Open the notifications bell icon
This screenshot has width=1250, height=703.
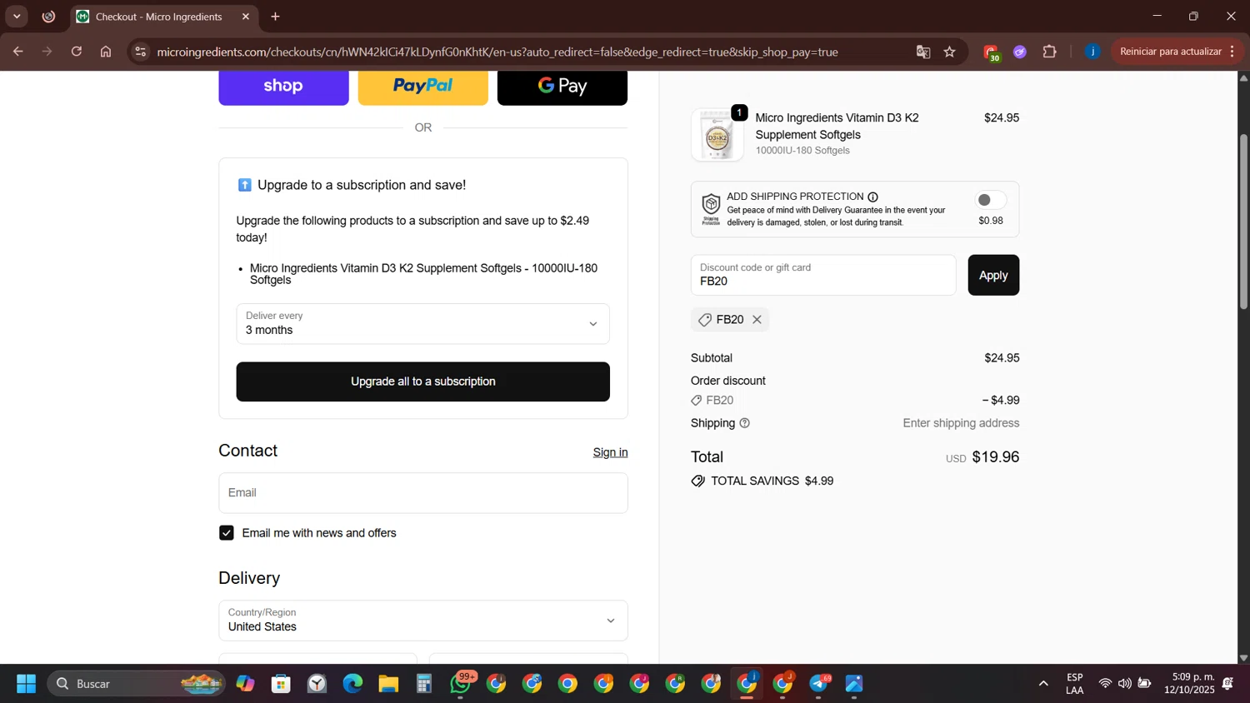1227,684
